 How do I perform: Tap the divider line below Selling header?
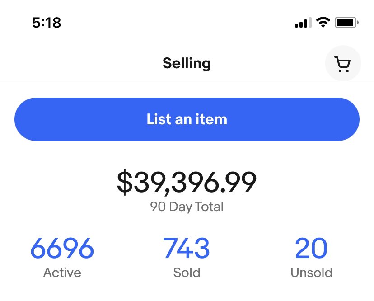tap(187, 83)
